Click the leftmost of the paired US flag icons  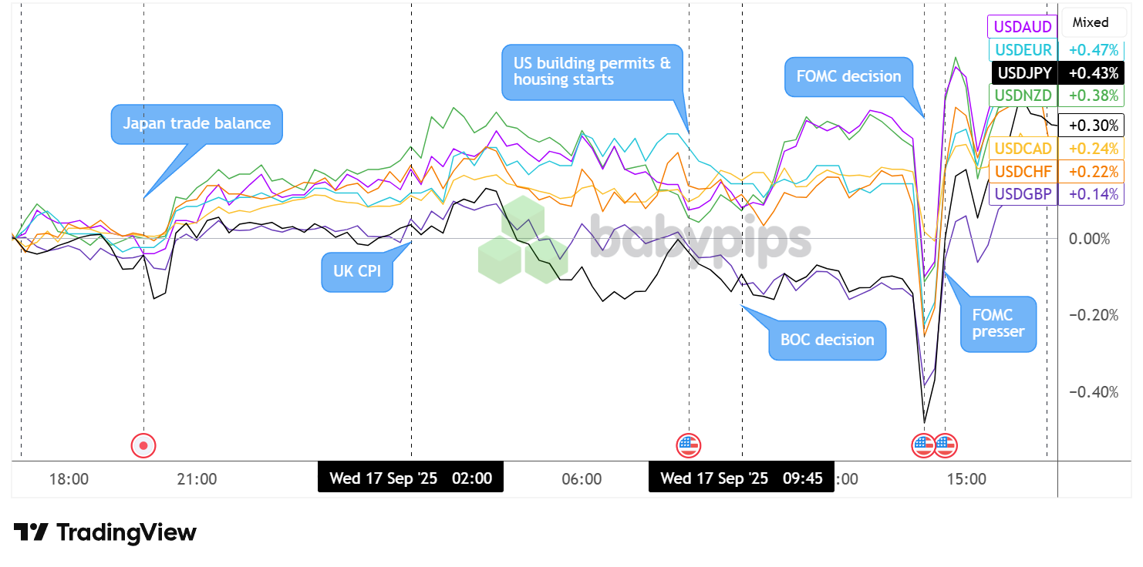[924, 445]
